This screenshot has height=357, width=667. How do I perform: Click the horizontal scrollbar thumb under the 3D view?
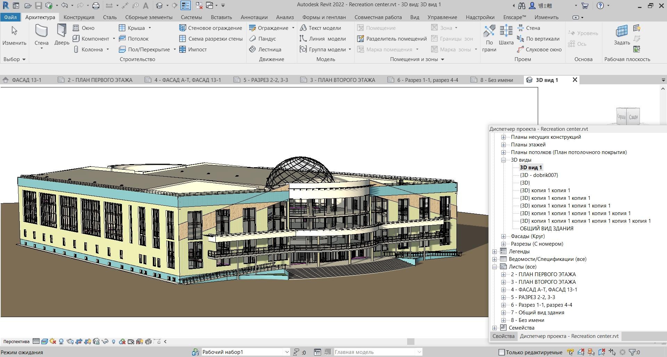(x=411, y=341)
